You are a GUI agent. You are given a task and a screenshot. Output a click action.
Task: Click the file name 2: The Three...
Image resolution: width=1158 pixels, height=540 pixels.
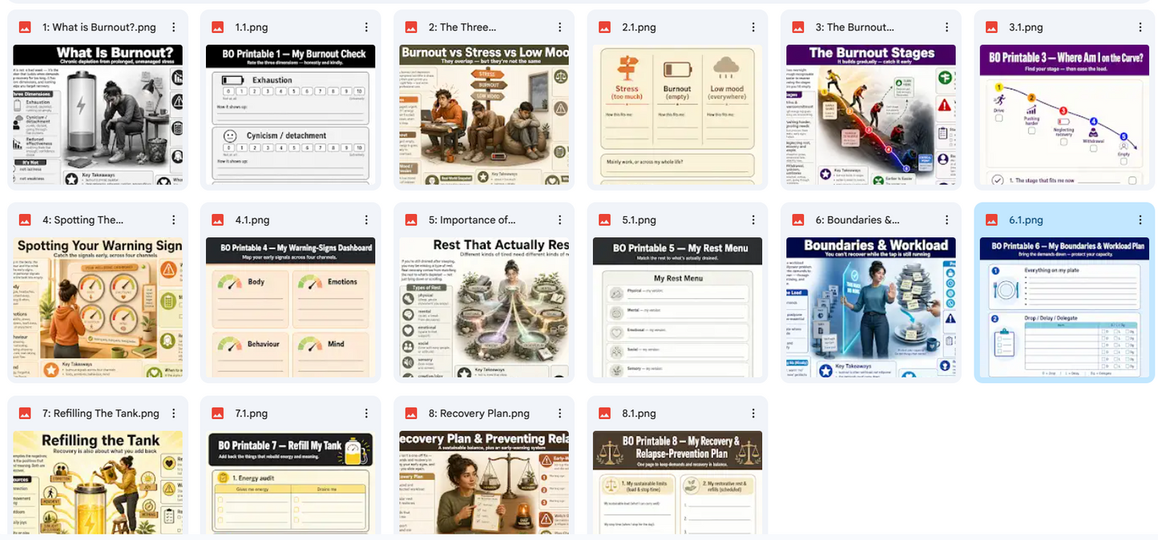point(462,27)
